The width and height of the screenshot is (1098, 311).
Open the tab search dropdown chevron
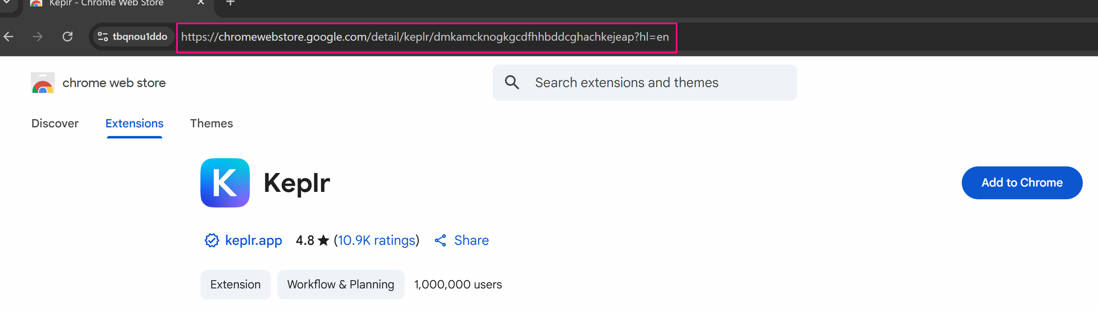(x=7, y=2)
